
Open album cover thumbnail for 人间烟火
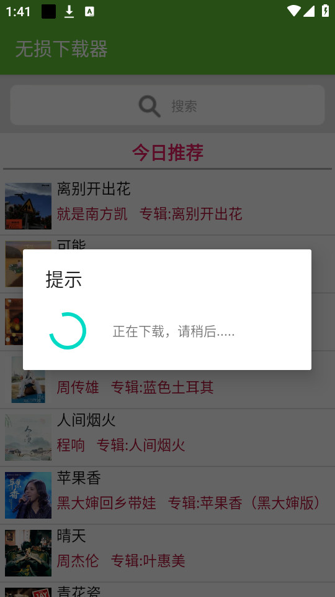(28, 437)
